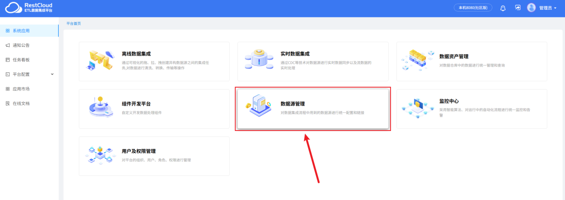The image size is (565, 200).
Task: Click the 本机8080(社区版) button
Action: 473,8
